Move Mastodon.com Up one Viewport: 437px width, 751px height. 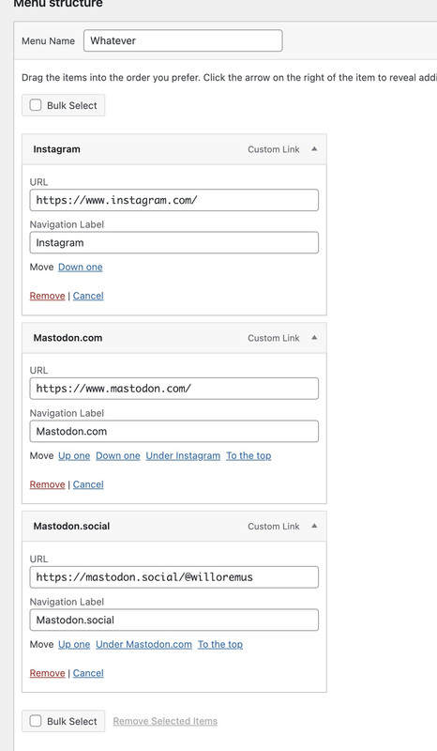click(74, 456)
